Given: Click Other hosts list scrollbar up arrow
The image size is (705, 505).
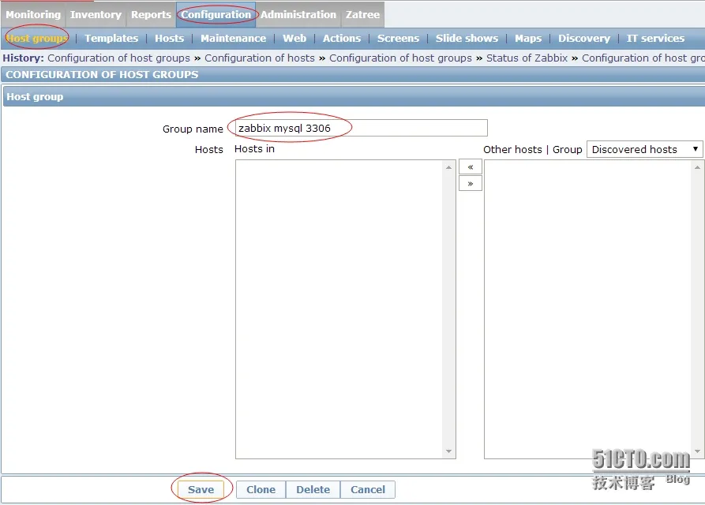Looking at the screenshot, I should 697,167.
